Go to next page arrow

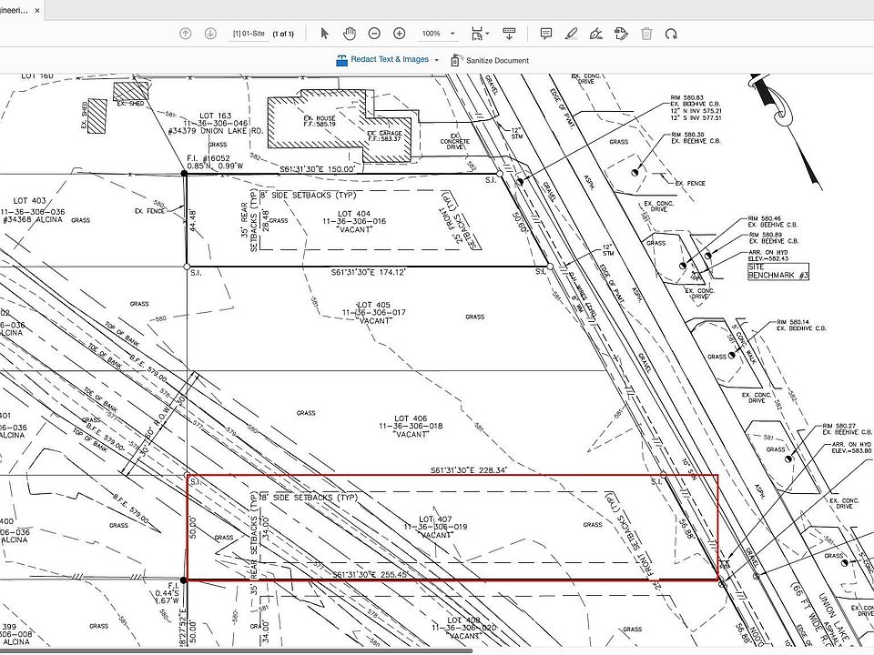tap(210, 34)
